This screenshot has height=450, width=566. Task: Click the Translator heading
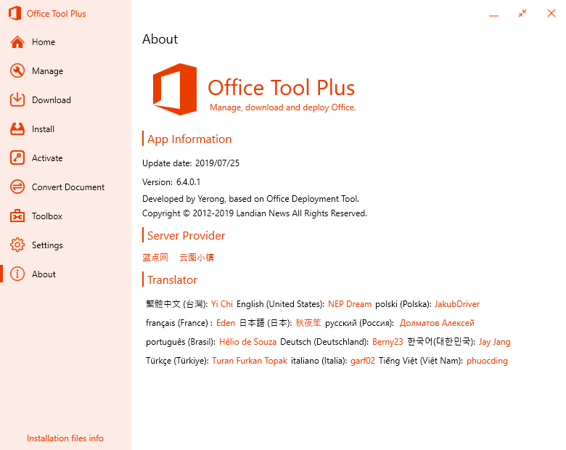click(x=172, y=279)
